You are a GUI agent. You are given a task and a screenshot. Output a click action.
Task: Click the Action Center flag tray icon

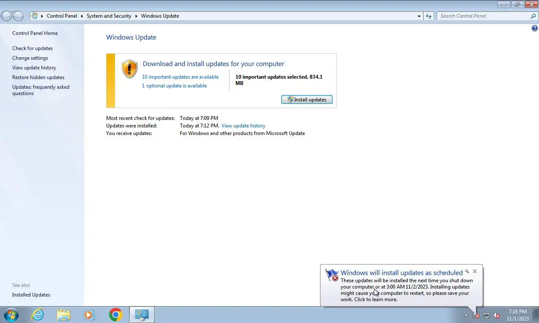coord(476,315)
